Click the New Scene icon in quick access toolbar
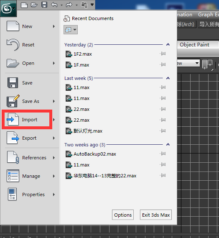219x238 pixels. 24,5
